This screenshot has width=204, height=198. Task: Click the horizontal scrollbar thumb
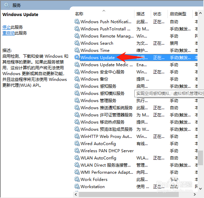coord(129,195)
